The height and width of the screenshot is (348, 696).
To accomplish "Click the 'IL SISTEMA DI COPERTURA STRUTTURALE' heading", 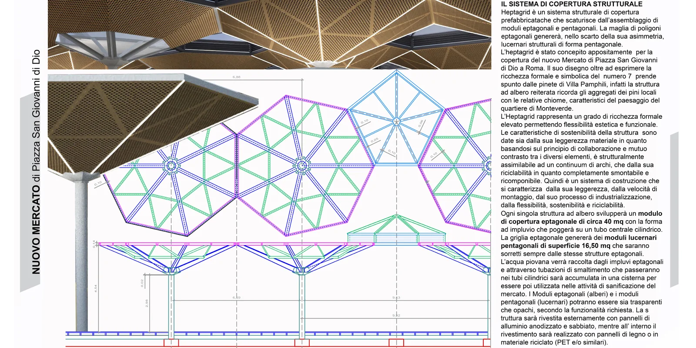I will tap(572, 4).
